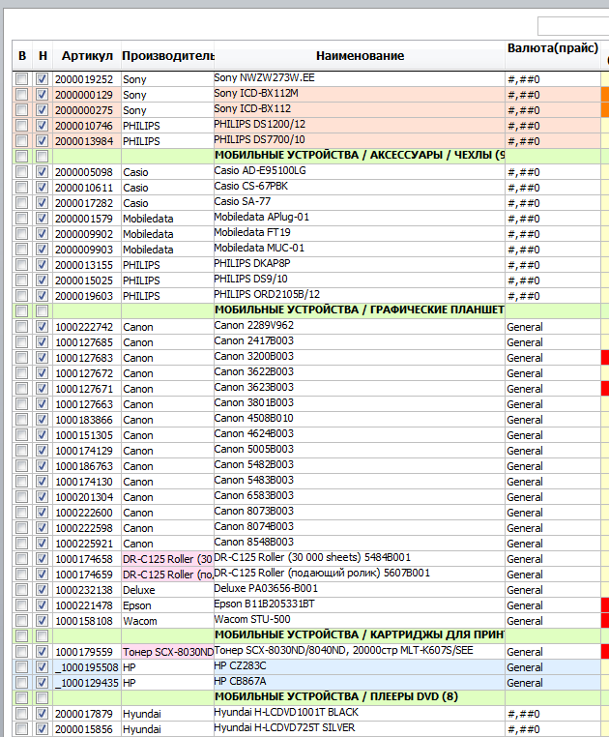This screenshot has width=609, height=737.
Task: Click the Наименование column header
Action: pos(360,56)
